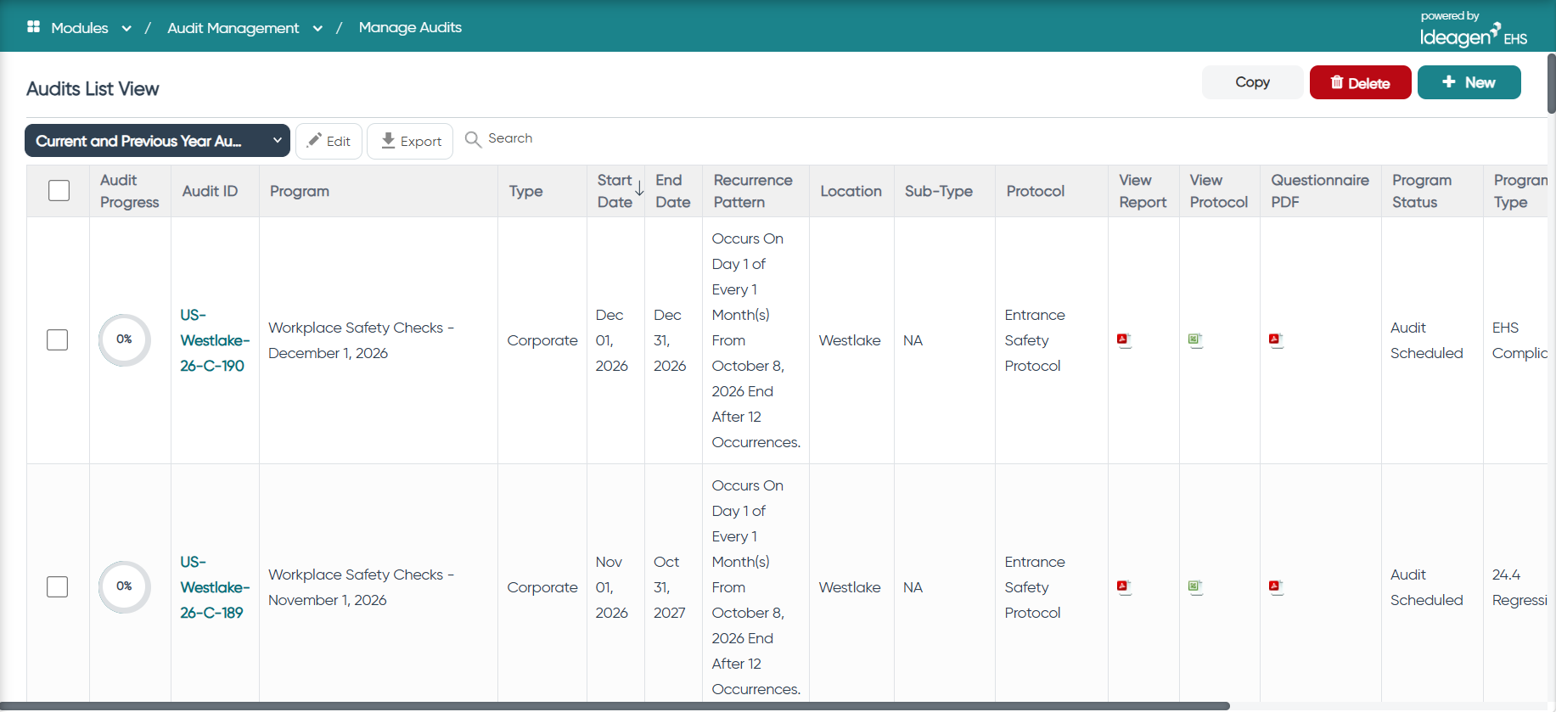Open View Report PDF for US-Westlake-26-C-190

pyautogui.click(x=1124, y=340)
